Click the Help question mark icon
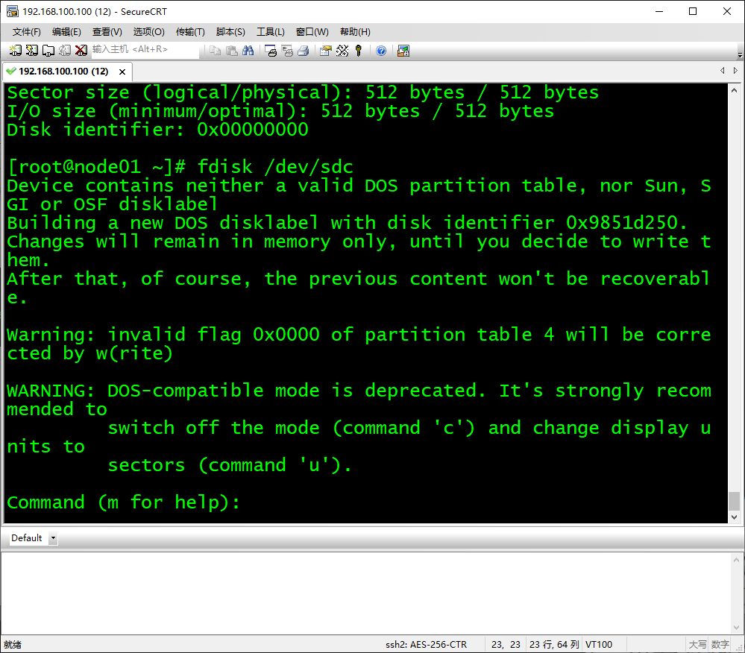 381,51
